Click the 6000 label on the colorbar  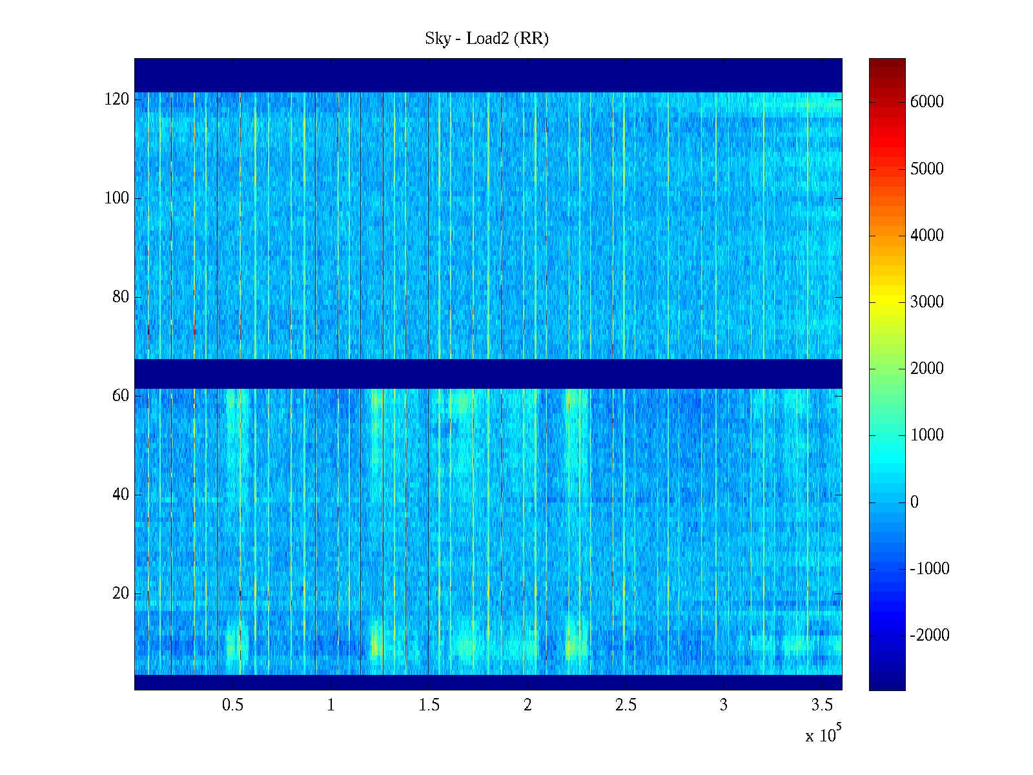926,102
